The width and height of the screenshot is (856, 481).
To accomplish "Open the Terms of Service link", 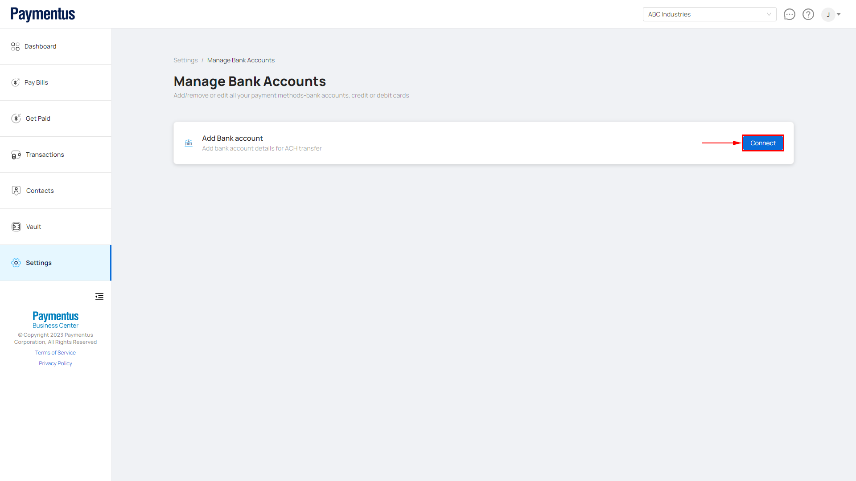I will pyautogui.click(x=55, y=353).
